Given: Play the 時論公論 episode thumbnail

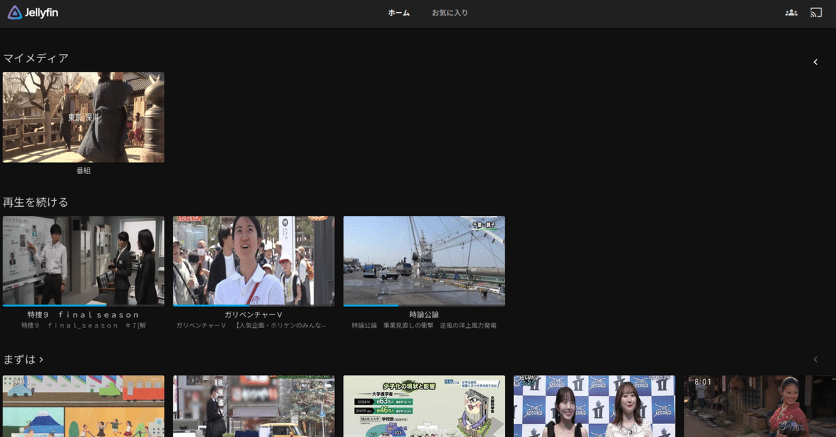Looking at the screenshot, I should 423,260.
